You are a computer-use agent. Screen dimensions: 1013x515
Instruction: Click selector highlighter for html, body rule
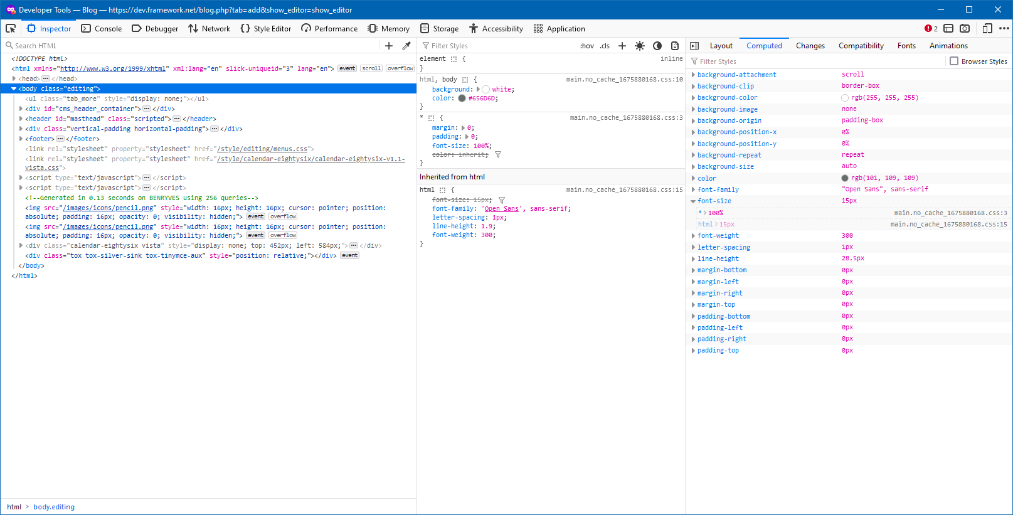coord(465,80)
